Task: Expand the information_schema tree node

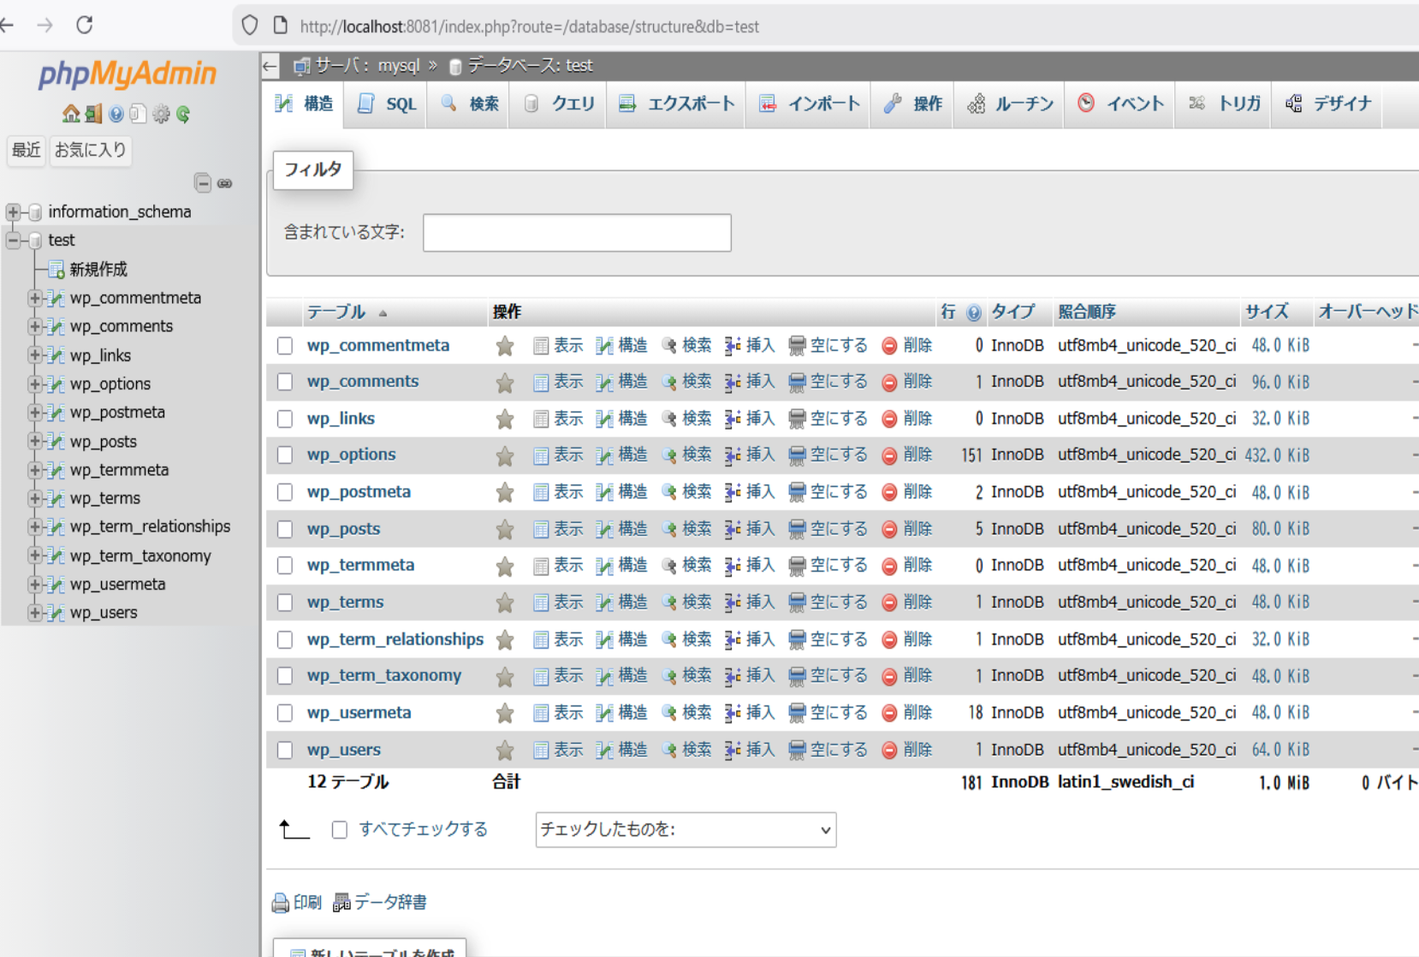Action: pos(12,211)
